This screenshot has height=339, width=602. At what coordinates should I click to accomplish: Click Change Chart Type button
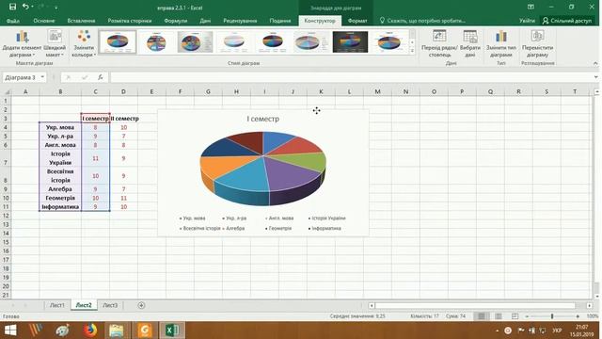click(x=501, y=44)
